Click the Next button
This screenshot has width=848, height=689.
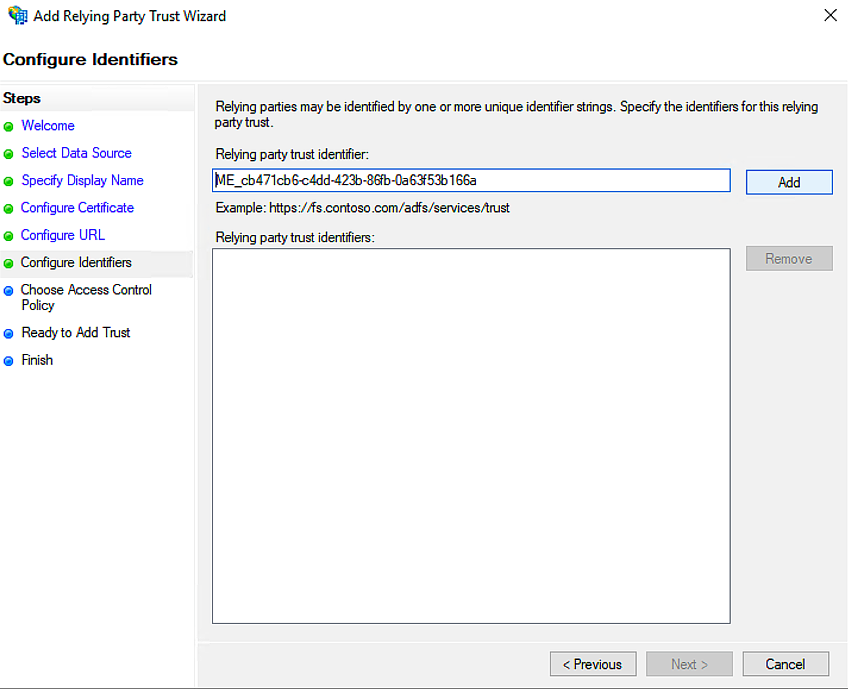pos(689,664)
